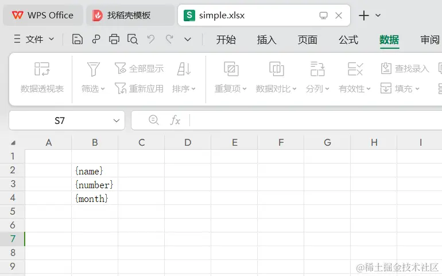Add a new tab with plus button
The height and width of the screenshot is (276, 442).
click(363, 15)
